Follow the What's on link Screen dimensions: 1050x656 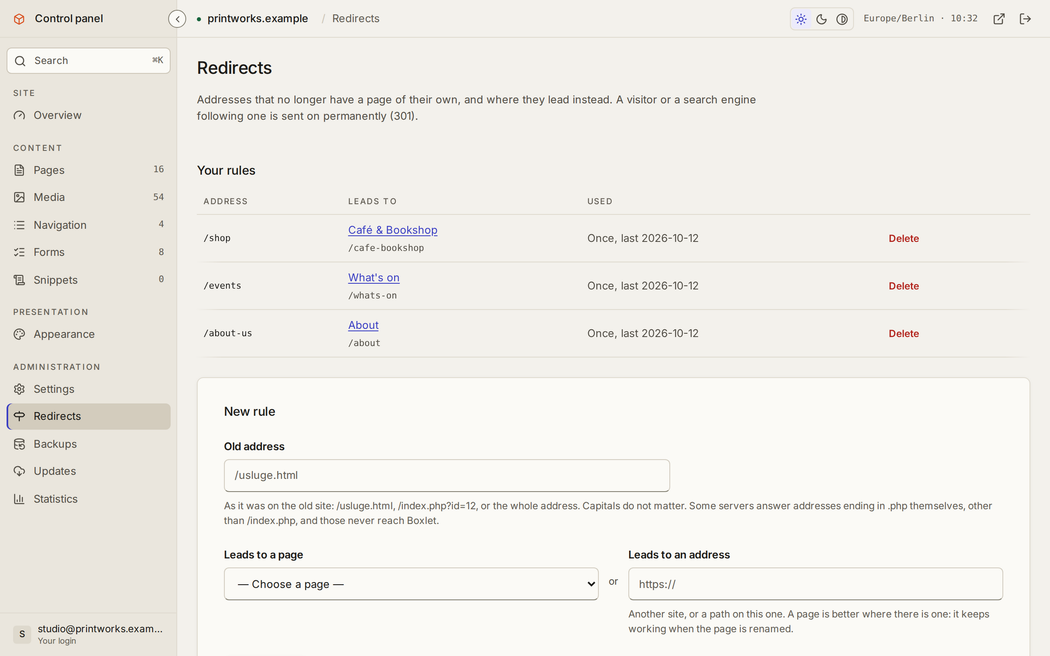pyautogui.click(x=374, y=277)
